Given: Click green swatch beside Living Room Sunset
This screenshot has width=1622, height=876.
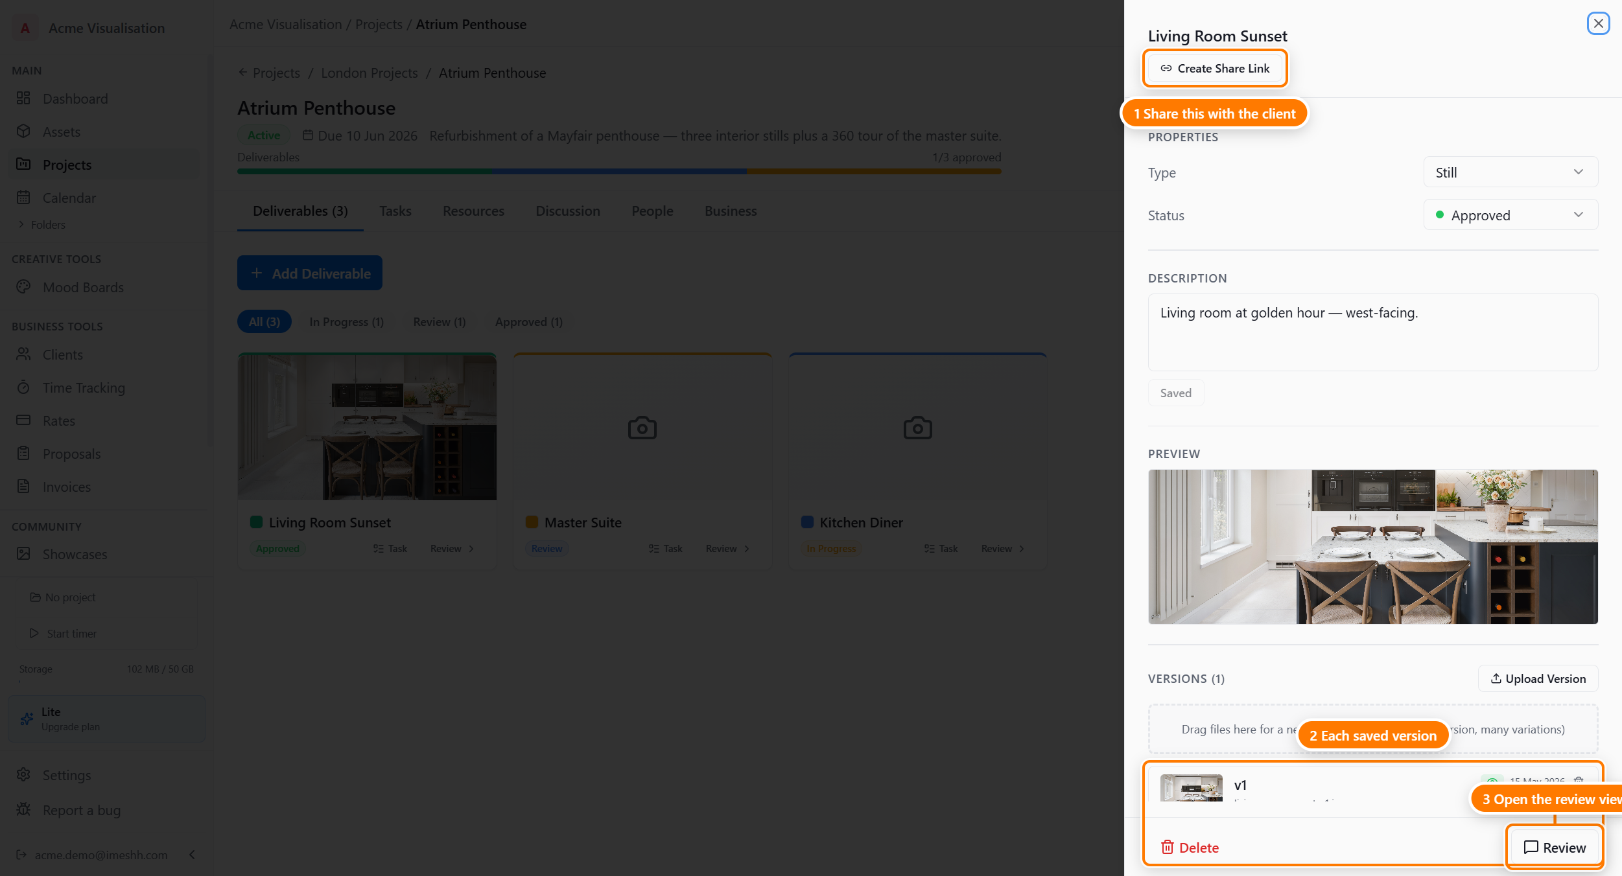Looking at the screenshot, I should coord(256,522).
